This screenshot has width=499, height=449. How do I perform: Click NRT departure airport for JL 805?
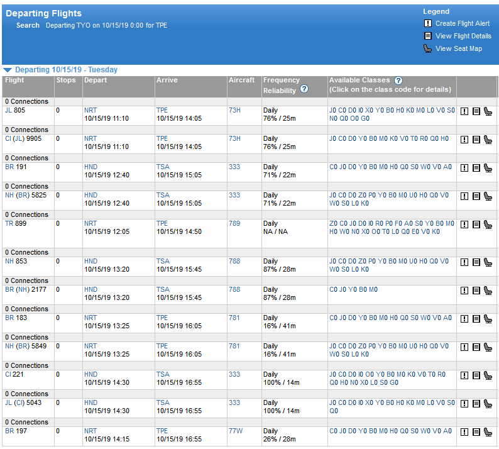(90, 111)
